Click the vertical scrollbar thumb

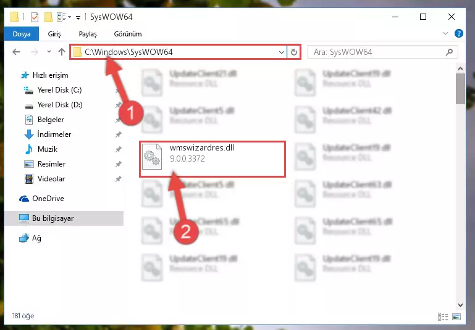460,89
